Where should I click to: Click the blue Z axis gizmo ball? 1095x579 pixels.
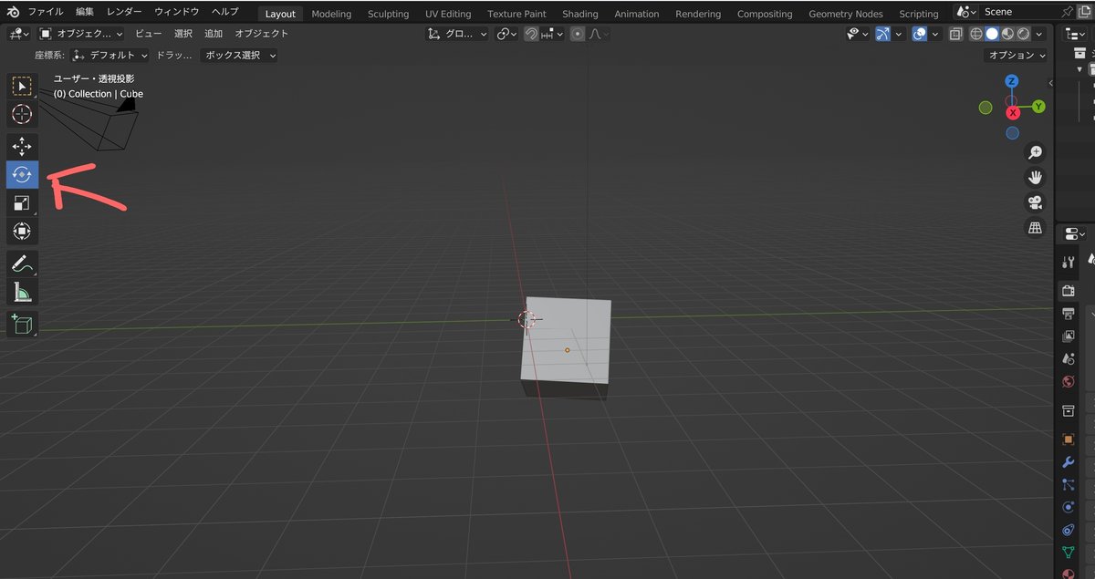tap(1012, 81)
